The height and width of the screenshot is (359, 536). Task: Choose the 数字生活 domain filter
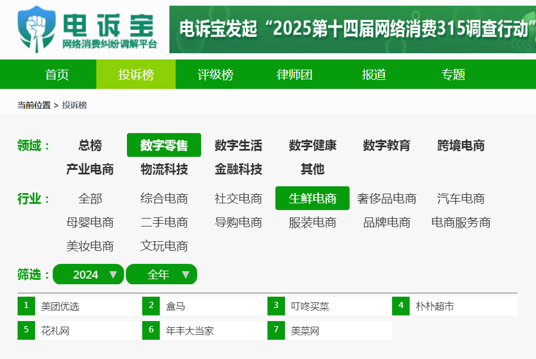(x=238, y=146)
